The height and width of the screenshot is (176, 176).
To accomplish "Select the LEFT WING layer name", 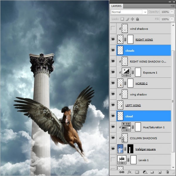I will point(133,105).
